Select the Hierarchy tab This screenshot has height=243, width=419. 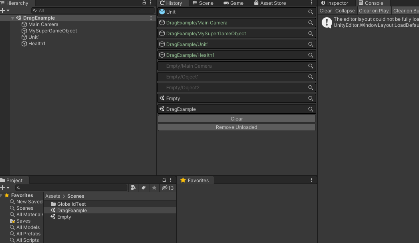click(x=15, y=3)
